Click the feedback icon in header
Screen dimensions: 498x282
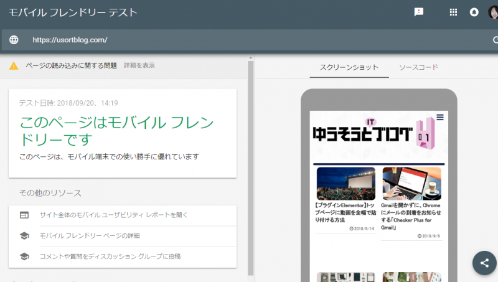[419, 12]
